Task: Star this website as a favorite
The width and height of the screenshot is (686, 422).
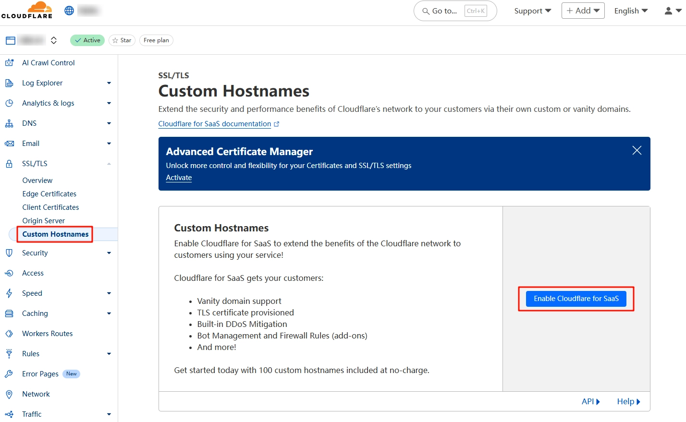Action: click(x=122, y=40)
